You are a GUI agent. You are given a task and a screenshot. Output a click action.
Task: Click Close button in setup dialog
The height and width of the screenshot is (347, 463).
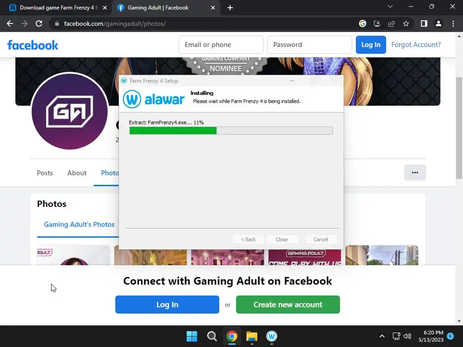(x=282, y=239)
